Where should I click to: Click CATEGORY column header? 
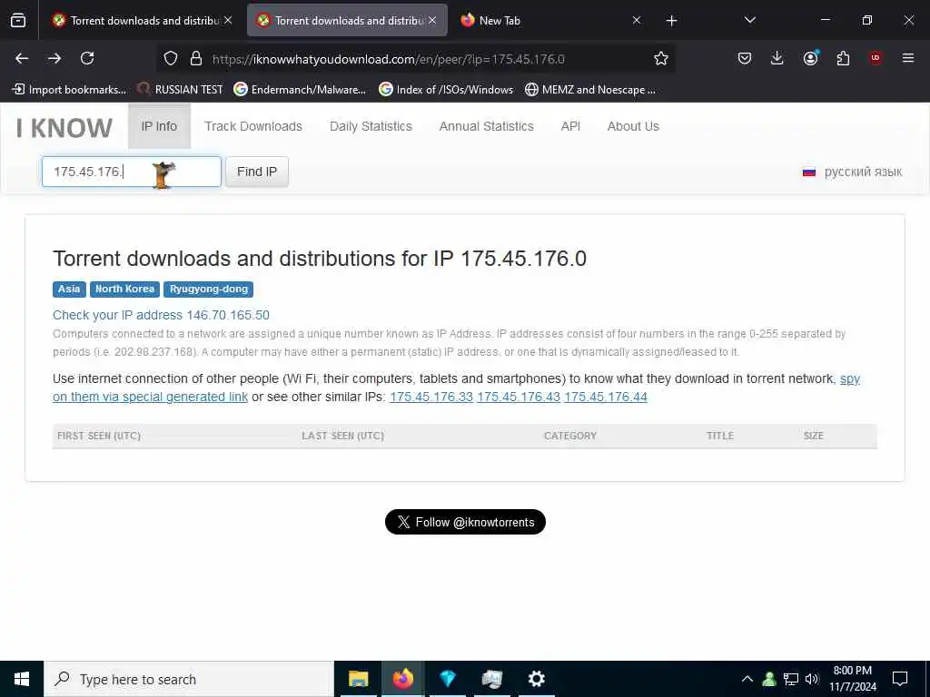pyautogui.click(x=570, y=436)
